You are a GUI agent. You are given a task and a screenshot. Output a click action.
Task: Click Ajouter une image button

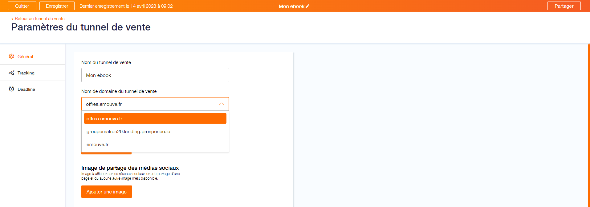tap(107, 192)
